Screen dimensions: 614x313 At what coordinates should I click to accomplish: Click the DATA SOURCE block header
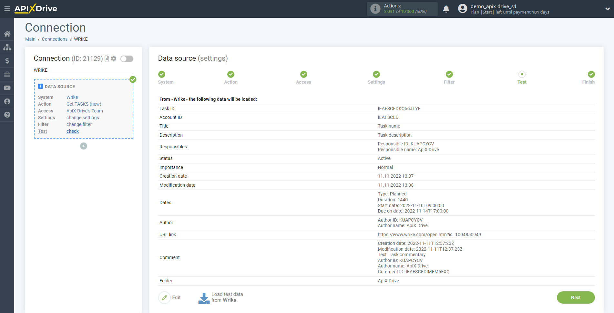click(56, 87)
